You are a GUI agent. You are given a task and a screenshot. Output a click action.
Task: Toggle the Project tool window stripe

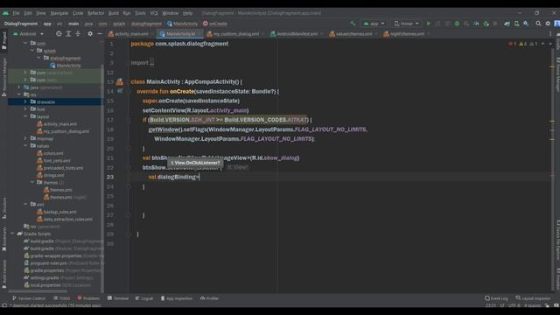[3, 40]
